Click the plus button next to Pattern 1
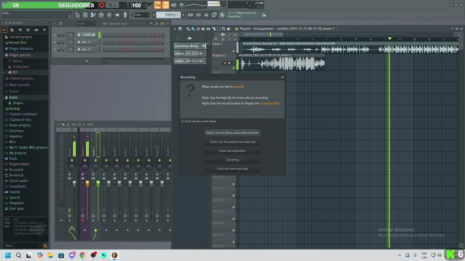Image resolution: width=465 pixels, height=261 pixels. pyautogui.click(x=183, y=15)
